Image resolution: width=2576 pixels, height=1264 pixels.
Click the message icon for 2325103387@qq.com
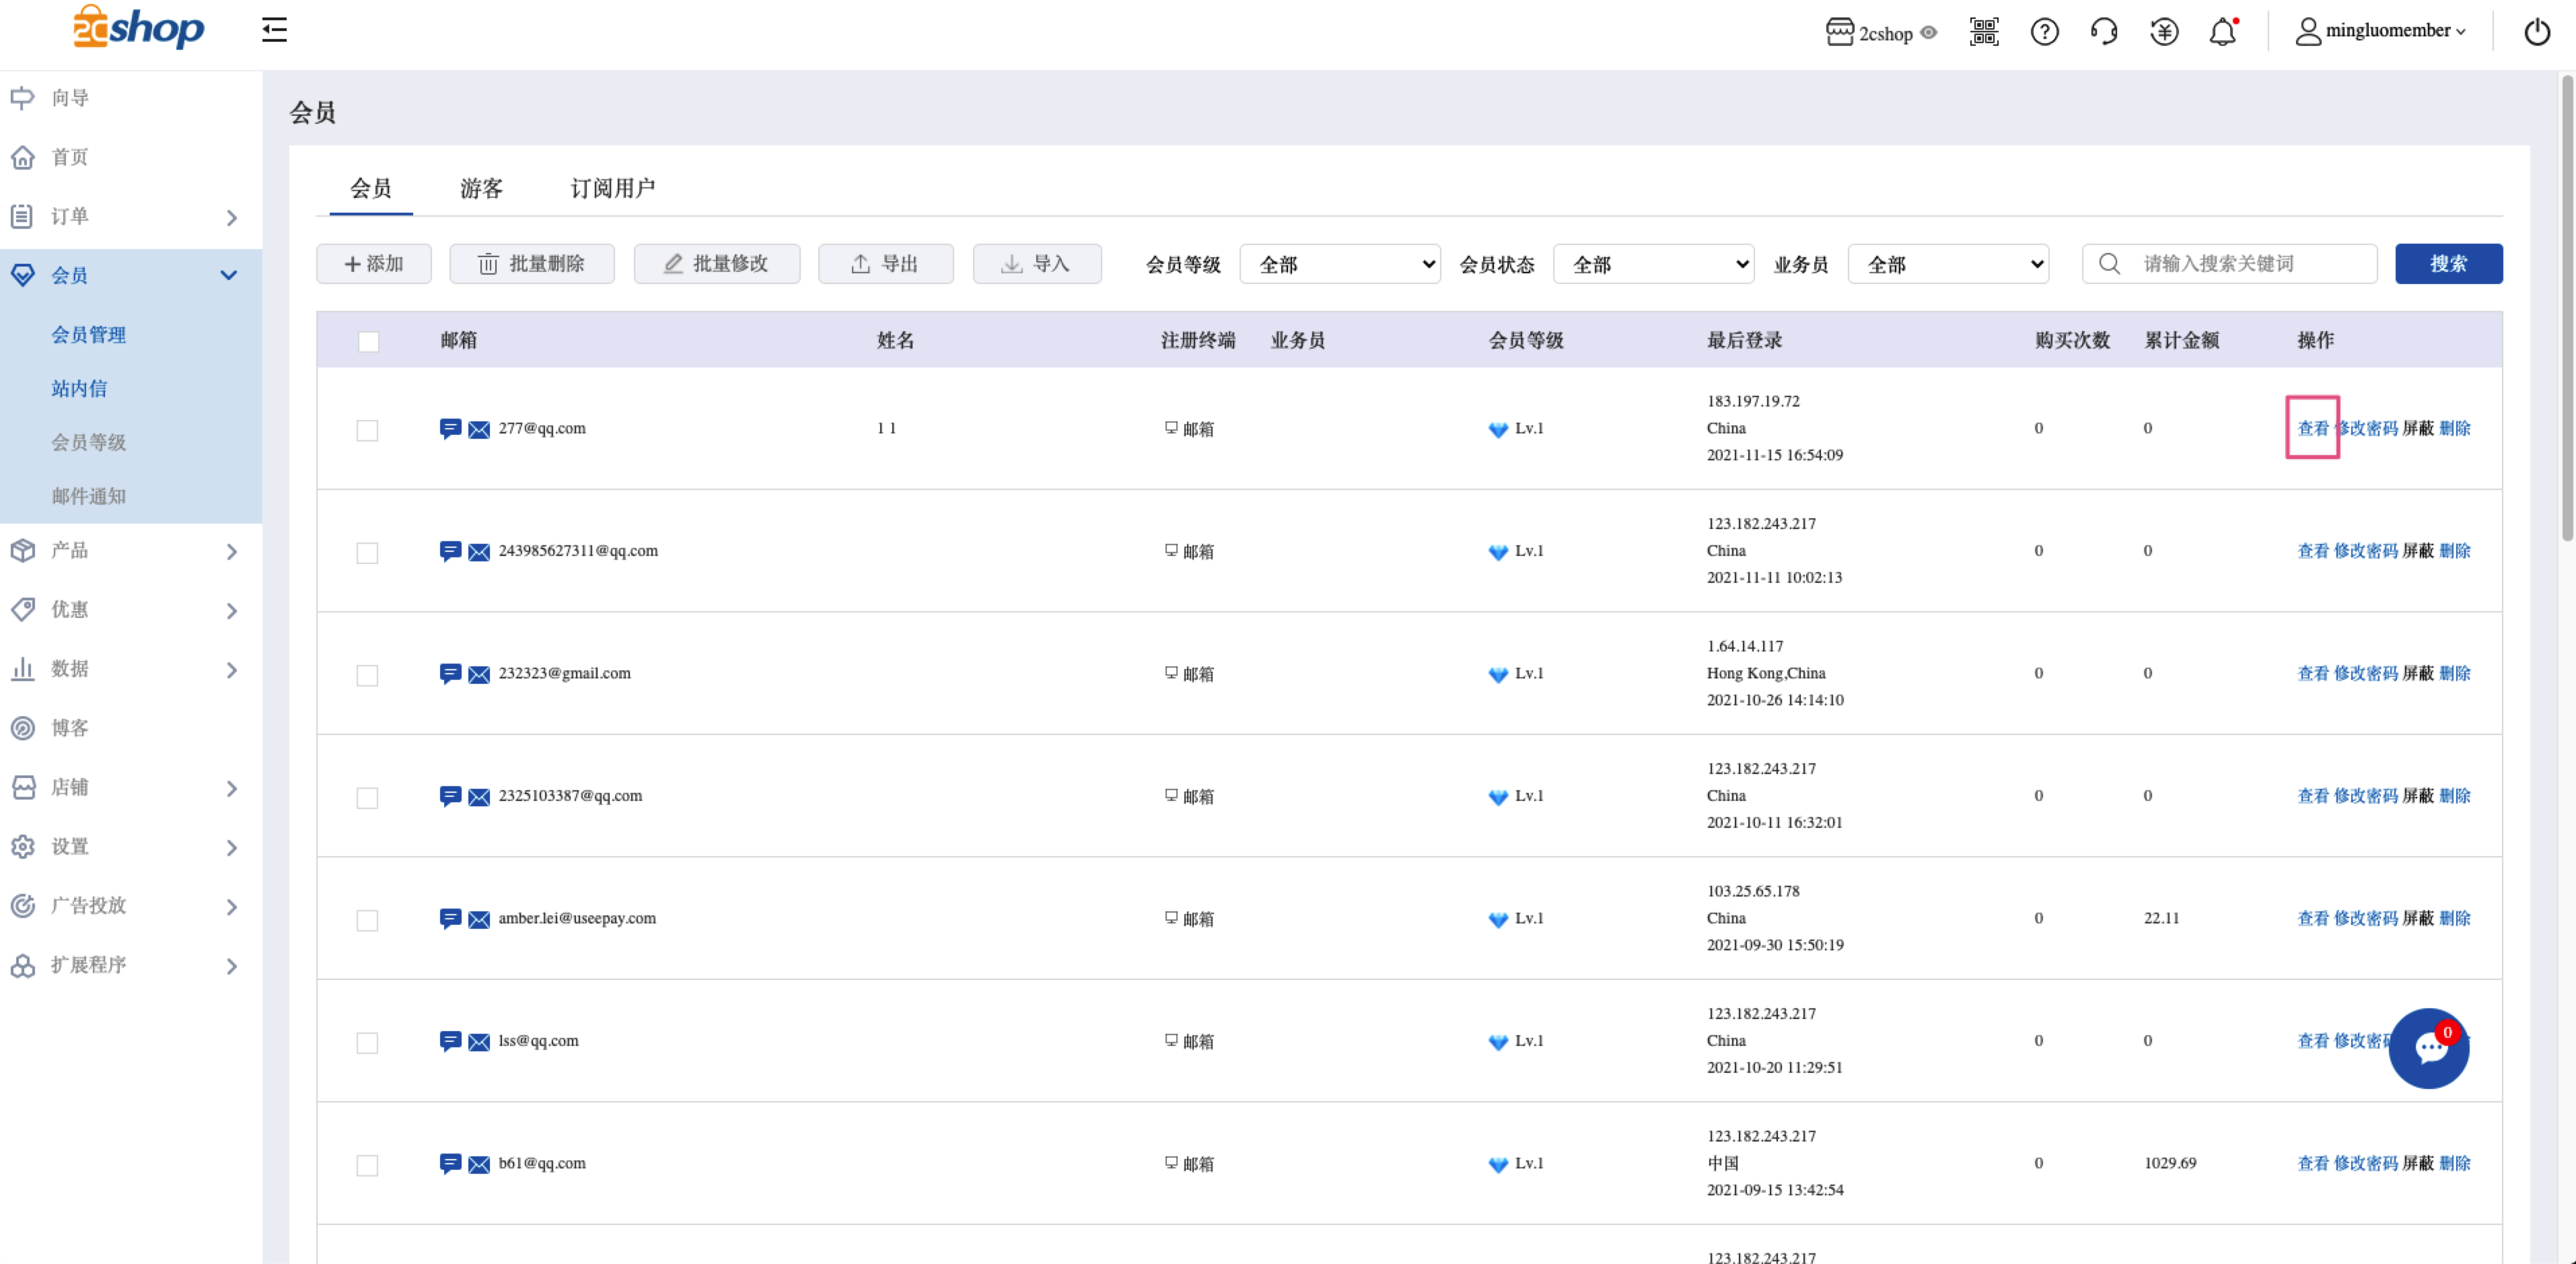[450, 796]
